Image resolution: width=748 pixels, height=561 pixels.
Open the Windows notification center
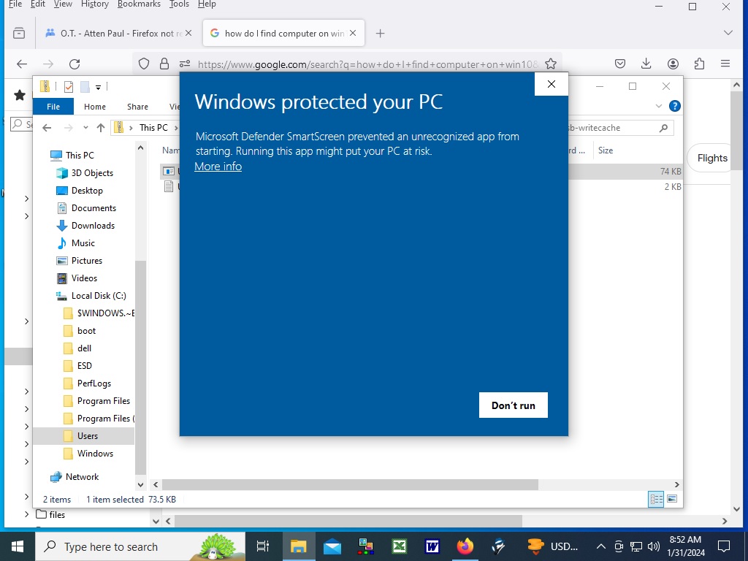(x=724, y=546)
